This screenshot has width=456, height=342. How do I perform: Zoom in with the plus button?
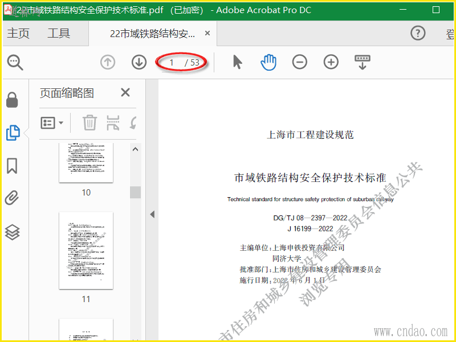(331, 62)
